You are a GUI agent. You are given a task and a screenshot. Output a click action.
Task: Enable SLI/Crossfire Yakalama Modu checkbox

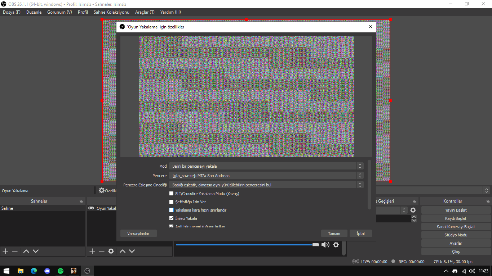[x=172, y=194]
